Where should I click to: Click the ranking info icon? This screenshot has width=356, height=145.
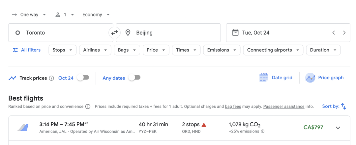click(x=88, y=107)
